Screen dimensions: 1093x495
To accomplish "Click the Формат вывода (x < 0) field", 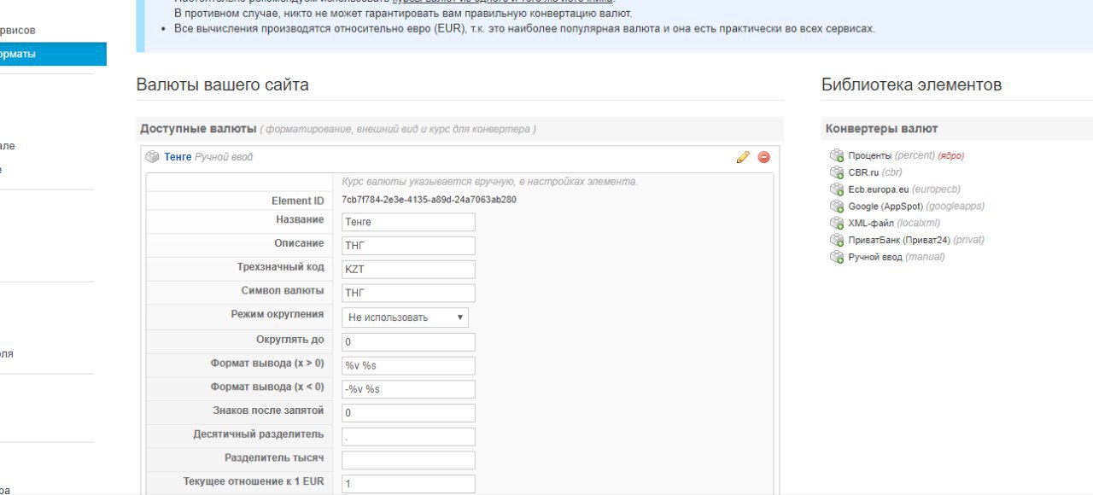I will 408,390.
